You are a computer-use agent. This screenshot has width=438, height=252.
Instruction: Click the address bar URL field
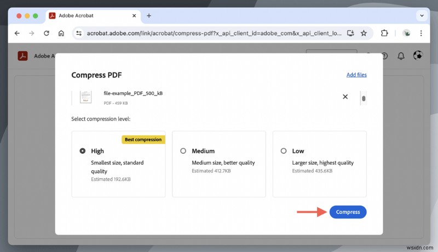click(x=214, y=33)
